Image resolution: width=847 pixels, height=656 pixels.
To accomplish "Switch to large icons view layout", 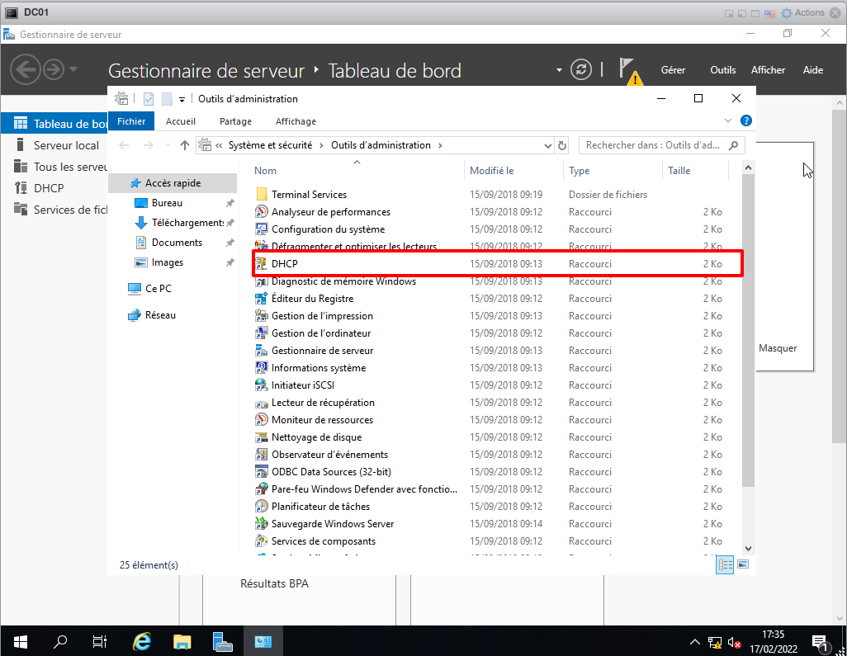I will (743, 565).
